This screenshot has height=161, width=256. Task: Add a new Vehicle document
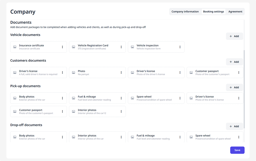tap(234, 36)
